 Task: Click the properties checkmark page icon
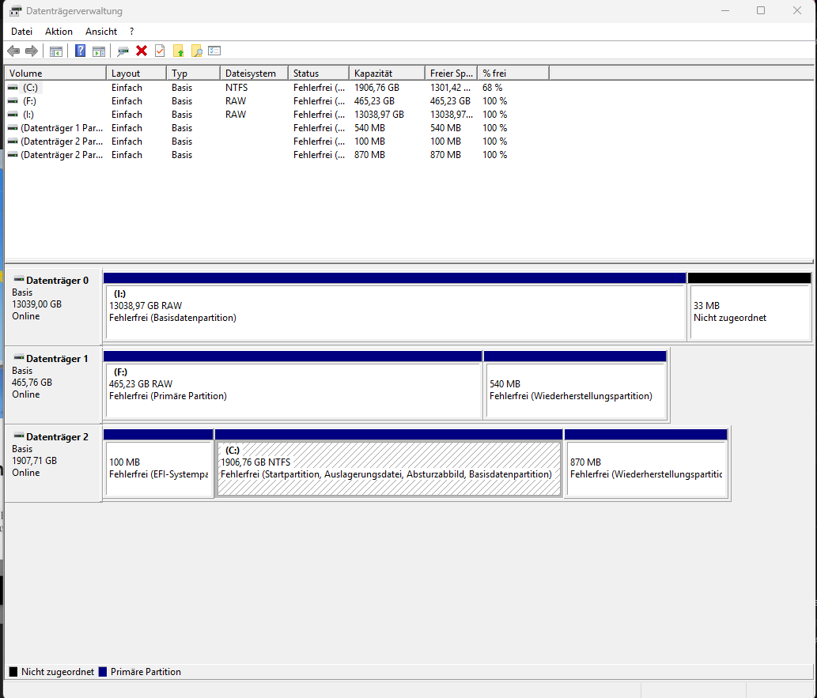[160, 51]
